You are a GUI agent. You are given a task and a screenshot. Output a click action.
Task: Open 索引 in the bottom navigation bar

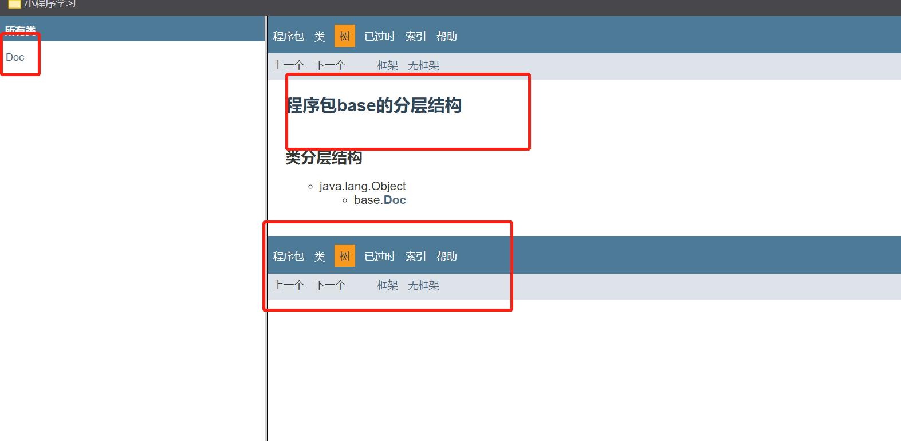point(416,257)
